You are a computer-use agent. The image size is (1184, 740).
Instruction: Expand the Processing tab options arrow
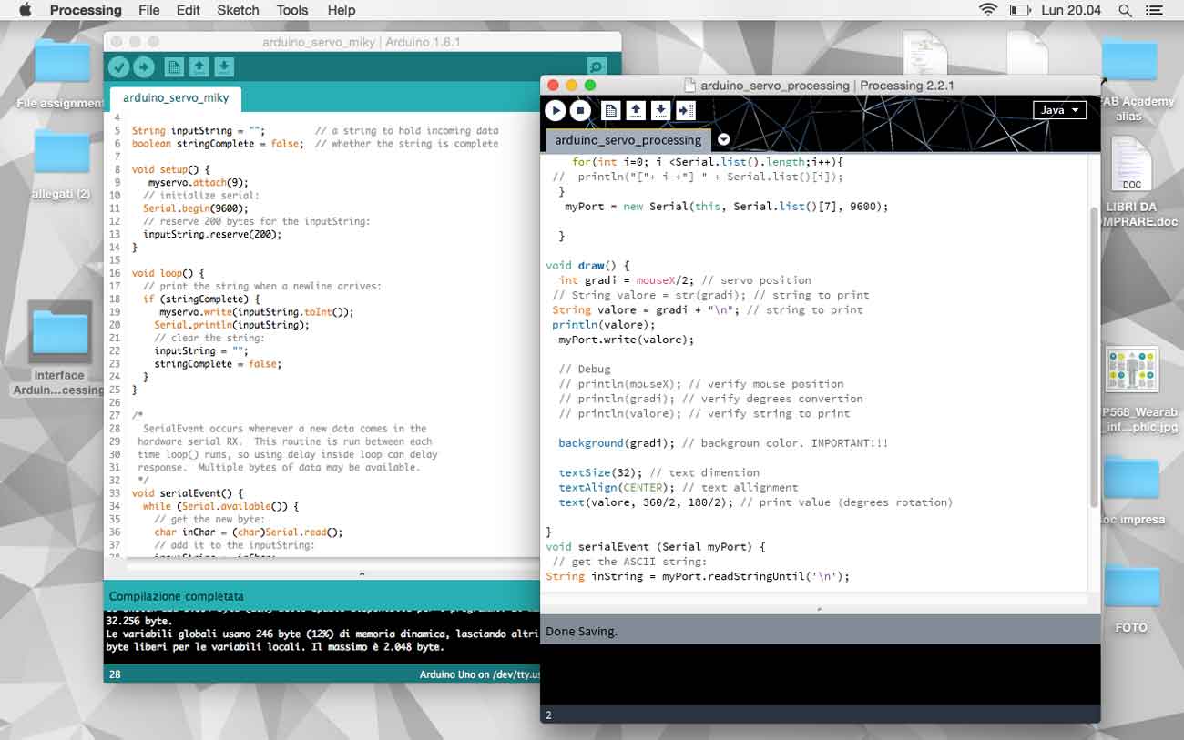pos(724,139)
